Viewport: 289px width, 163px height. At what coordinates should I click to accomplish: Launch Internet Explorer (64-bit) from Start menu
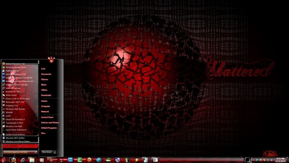[x=16, y=85]
